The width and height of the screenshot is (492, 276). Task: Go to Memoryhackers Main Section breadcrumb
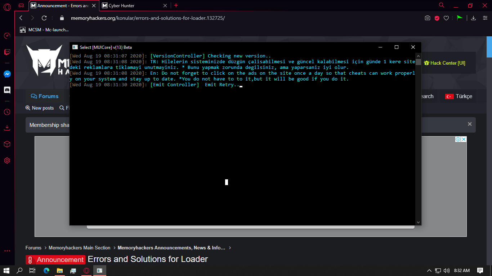click(x=80, y=248)
